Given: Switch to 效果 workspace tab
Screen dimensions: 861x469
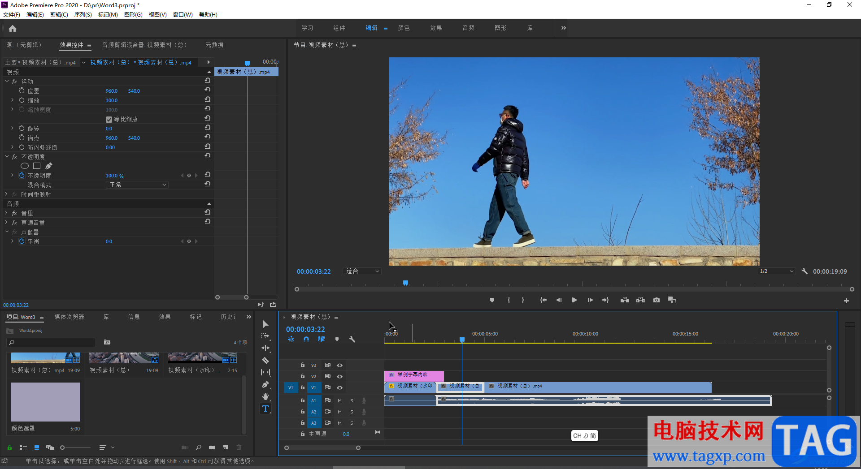Looking at the screenshot, I should point(436,28).
